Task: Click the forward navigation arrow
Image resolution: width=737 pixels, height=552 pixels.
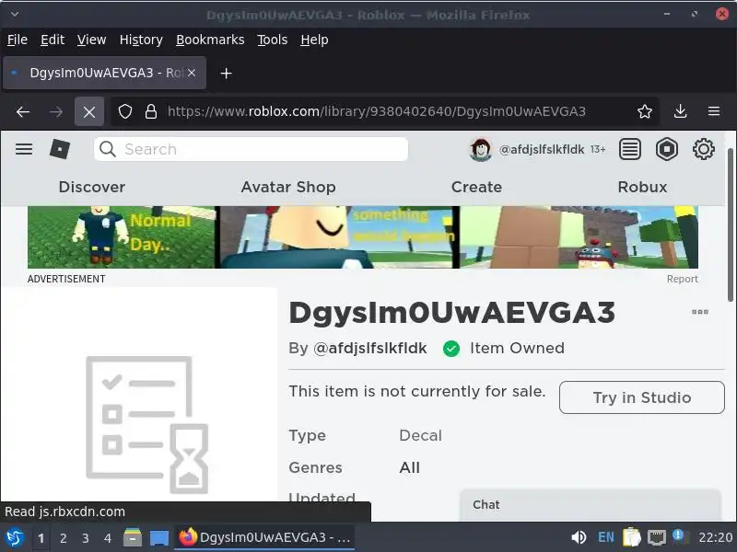Action: click(x=56, y=111)
